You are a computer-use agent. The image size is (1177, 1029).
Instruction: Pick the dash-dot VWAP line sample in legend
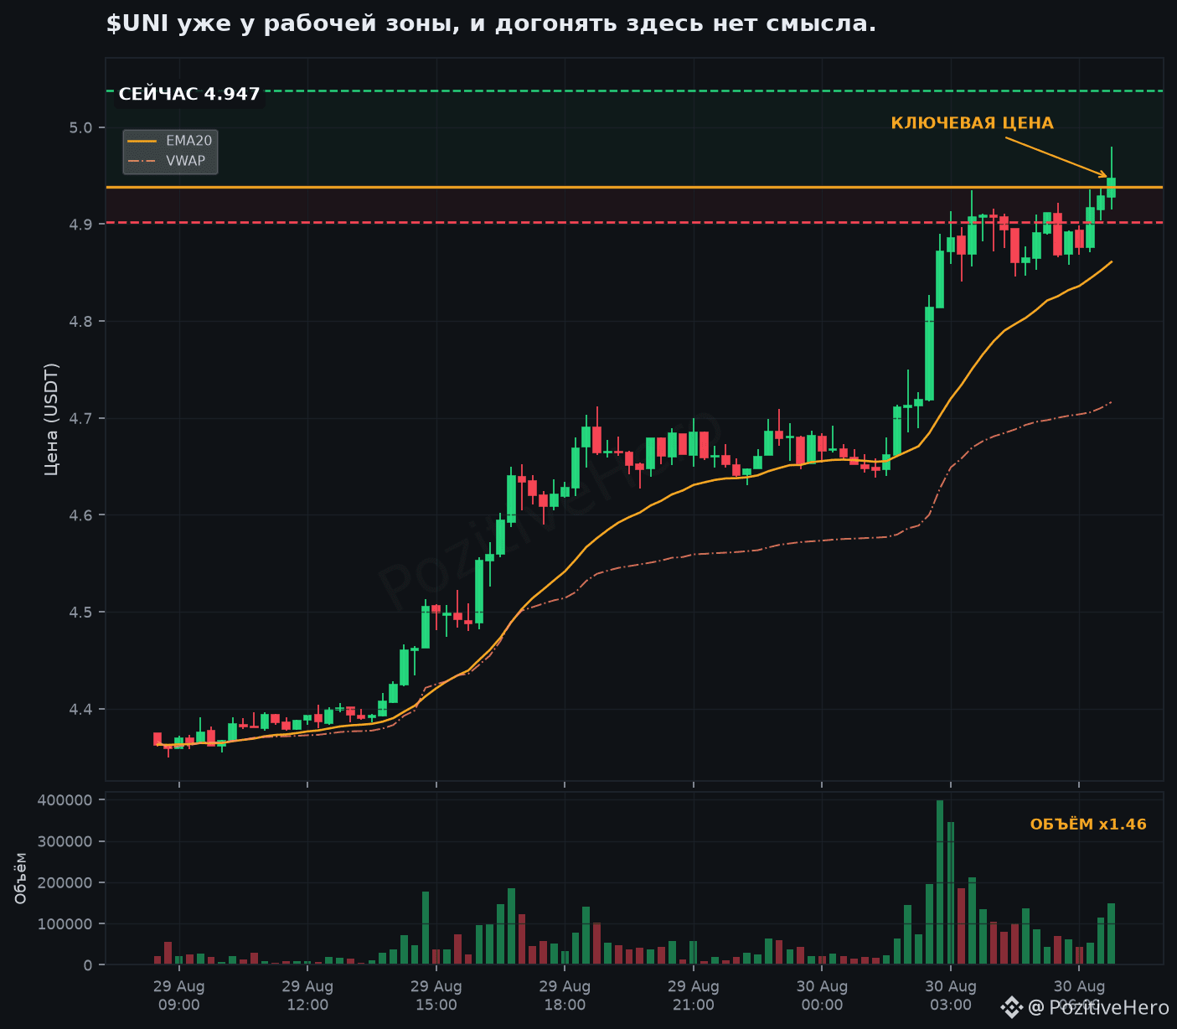coord(142,161)
